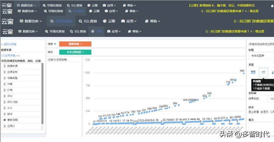This screenshot has height=142, width=274.
Task: Click the 应用 briefcase icon in the bar with 云图 highlighted
Action: click(x=109, y=31)
